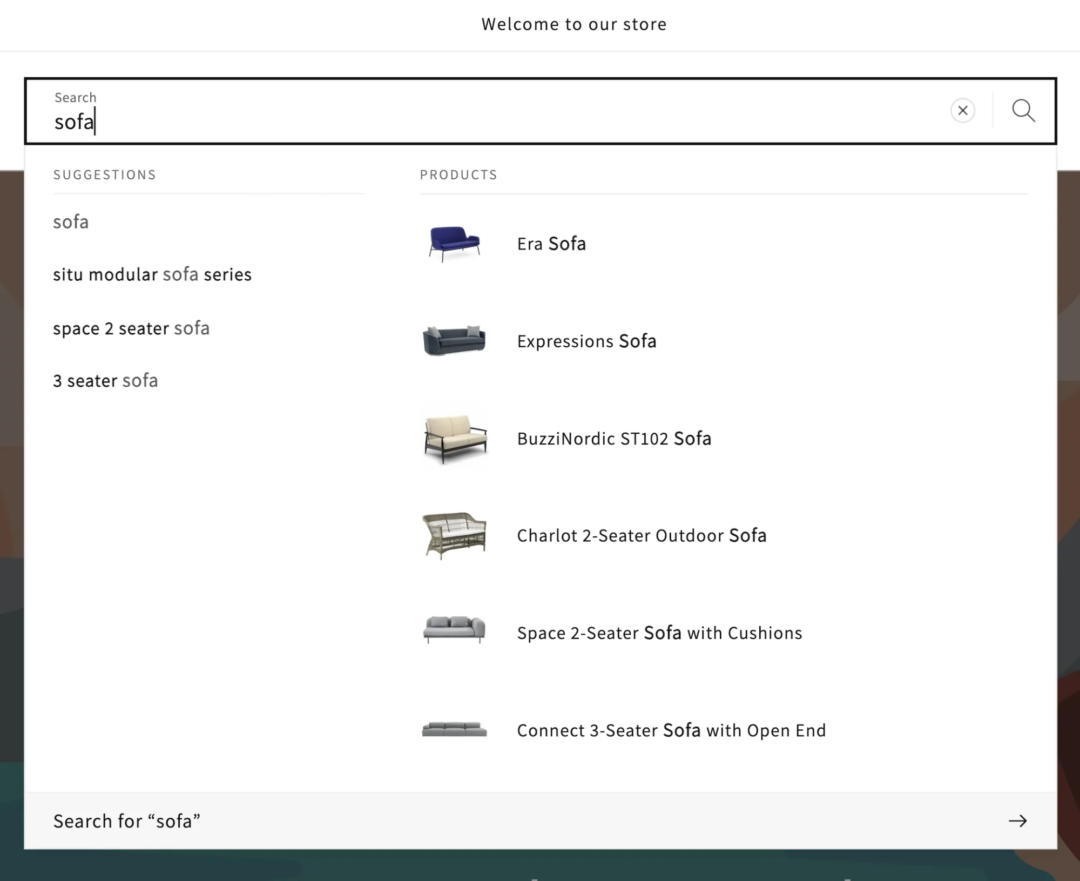Click the beige BuzziNordic sofa thumbnail
The width and height of the screenshot is (1080, 881).
pos(454,438)
